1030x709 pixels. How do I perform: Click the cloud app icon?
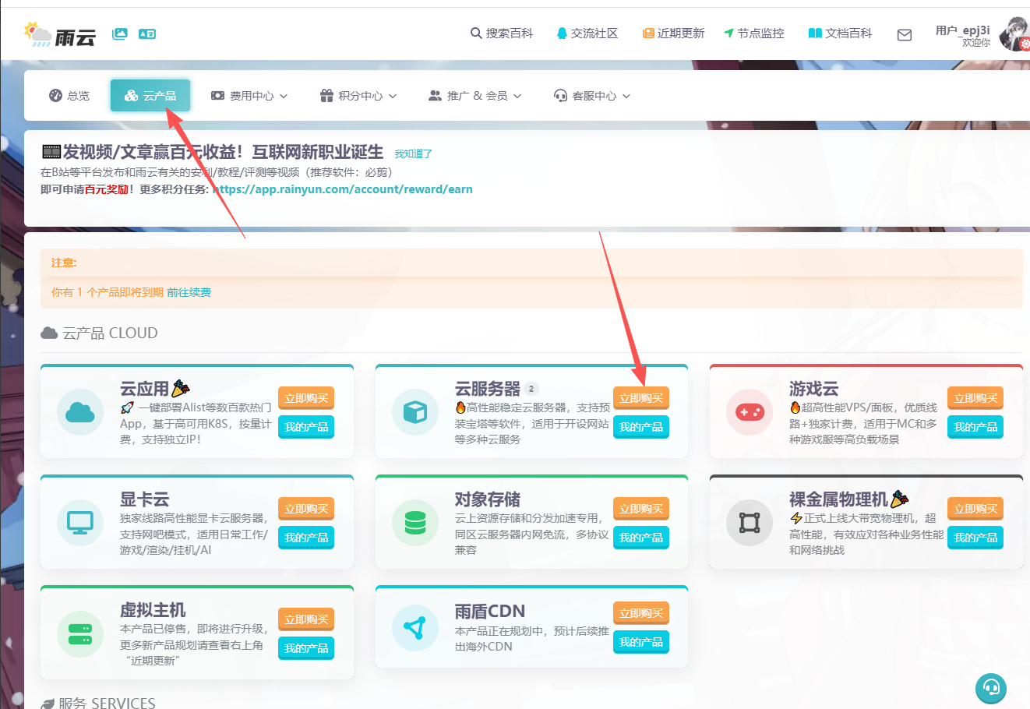[80, 411]
